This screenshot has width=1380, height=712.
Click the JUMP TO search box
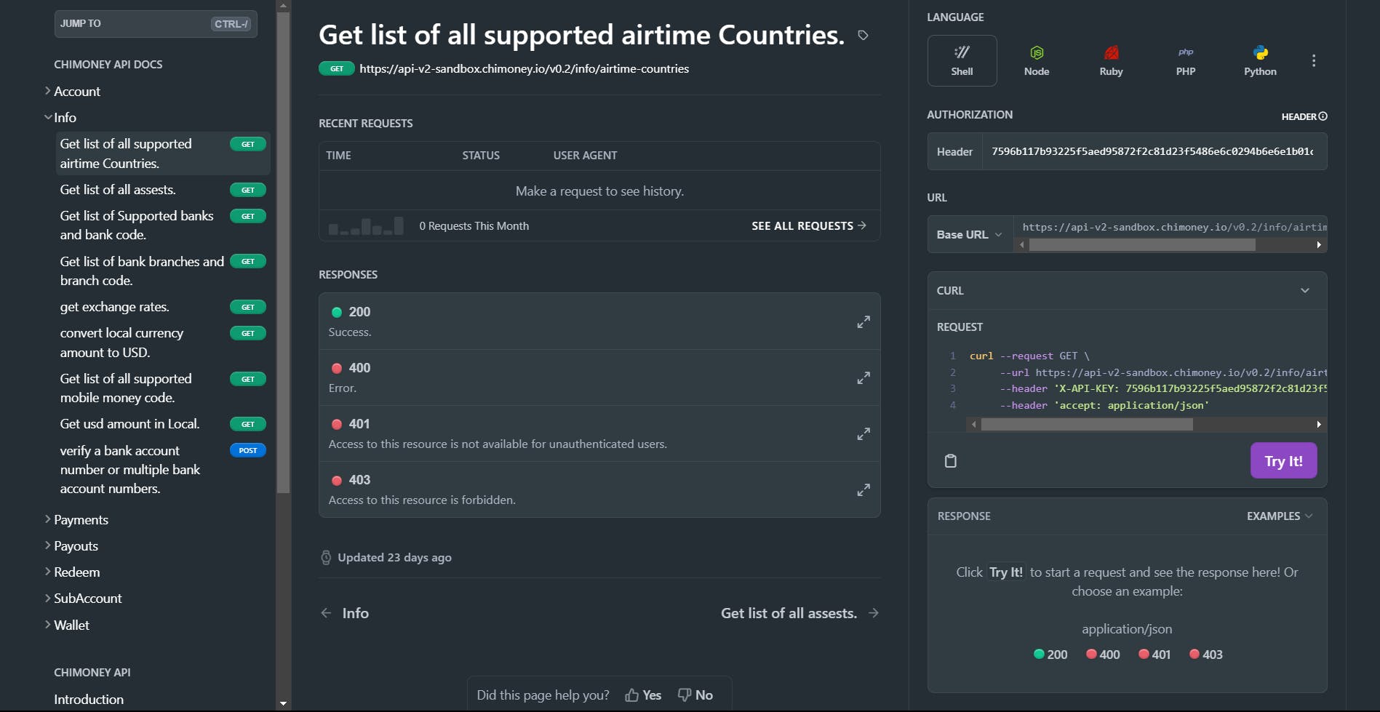click(x=156, y=23)
